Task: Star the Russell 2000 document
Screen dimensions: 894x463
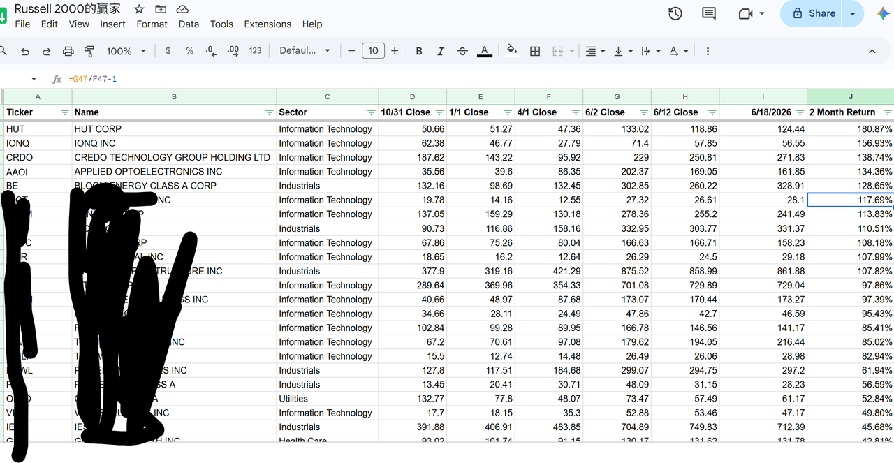Action: point(139,9)
